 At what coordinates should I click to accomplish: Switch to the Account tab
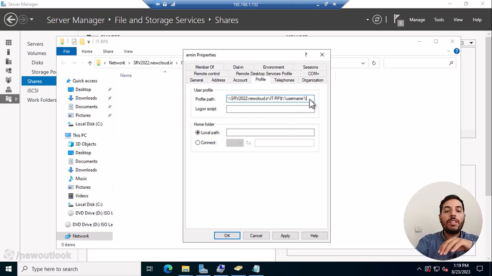[x=240, y=80]
